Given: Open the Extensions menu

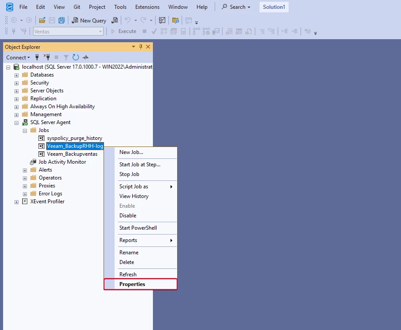Looking at the screenshot, I should coord(147,7).
